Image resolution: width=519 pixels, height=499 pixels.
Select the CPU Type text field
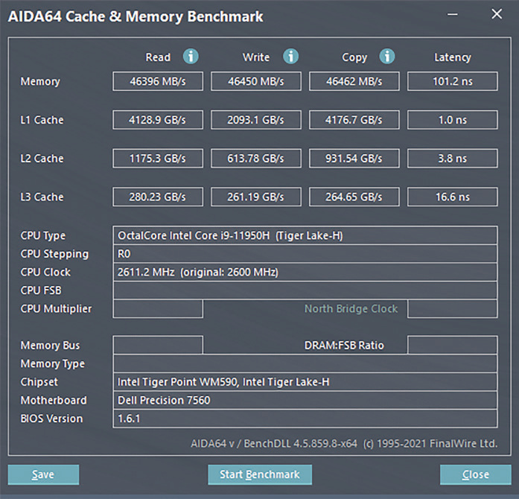(x=305, y=235)
